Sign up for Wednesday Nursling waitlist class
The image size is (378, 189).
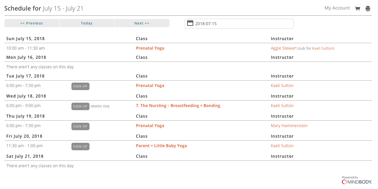click(80, 106)
